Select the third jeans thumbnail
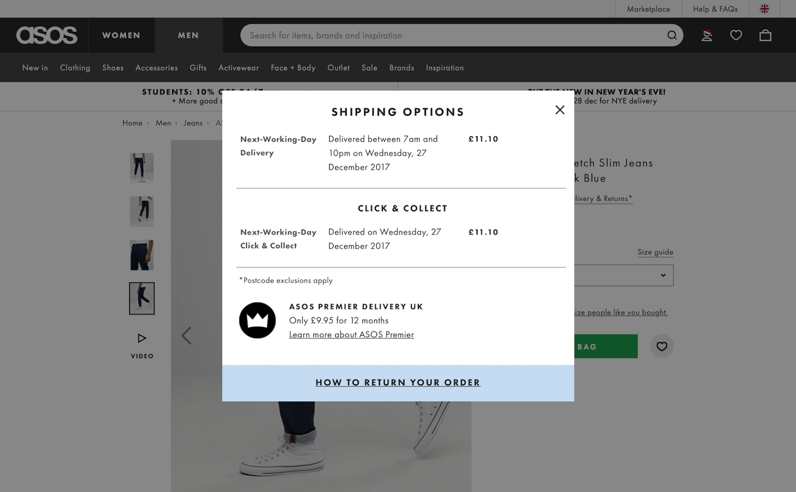 [142, 255]
